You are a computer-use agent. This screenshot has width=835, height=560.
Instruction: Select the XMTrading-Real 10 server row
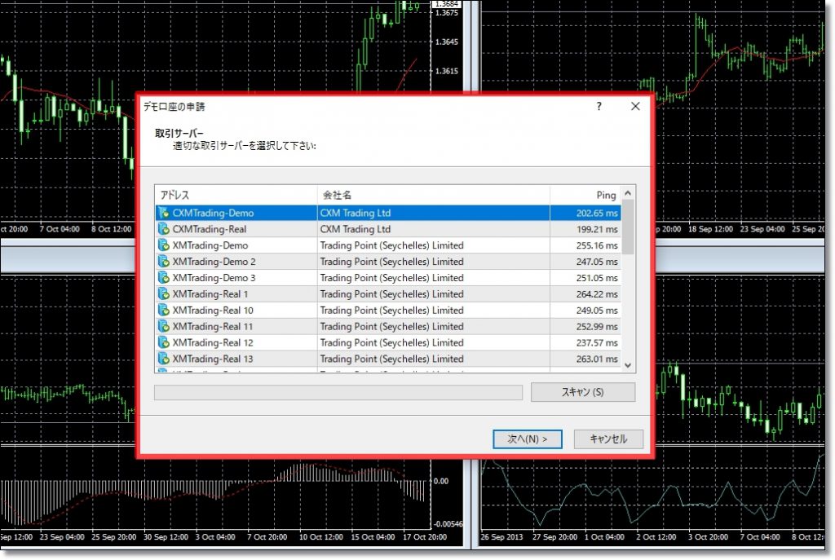(x=388, y=310)
